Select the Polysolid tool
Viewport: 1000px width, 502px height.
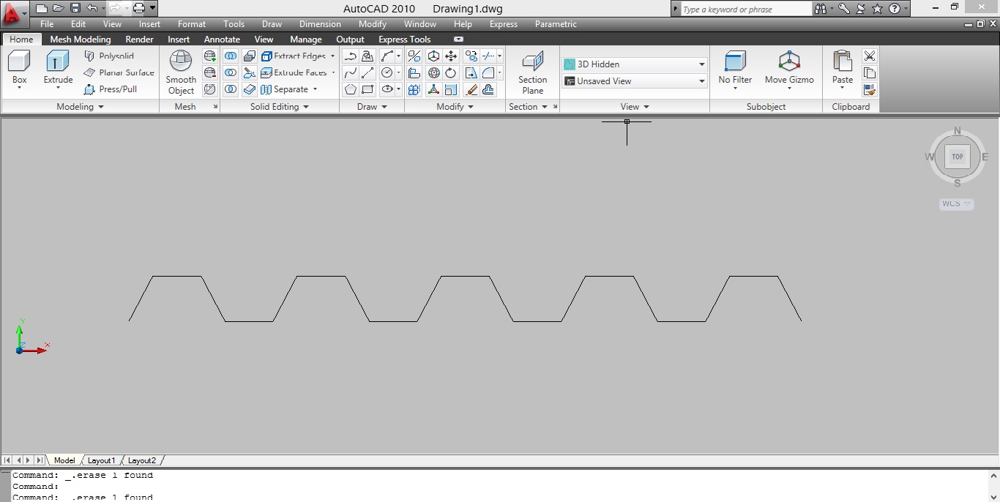click(109, 56)
